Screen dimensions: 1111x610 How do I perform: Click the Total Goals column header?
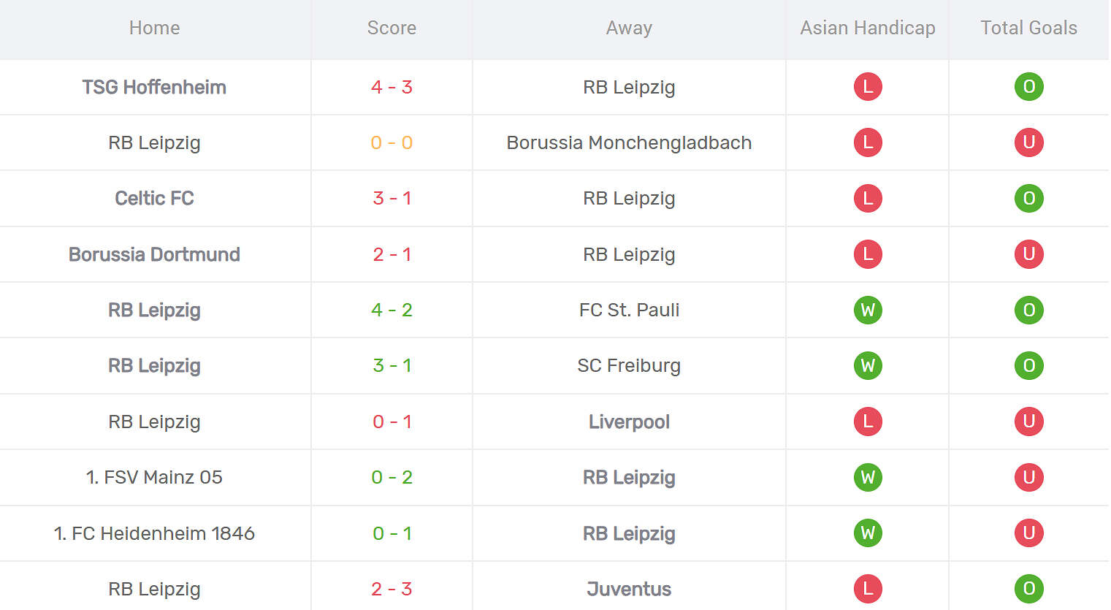coord(1028,28)
